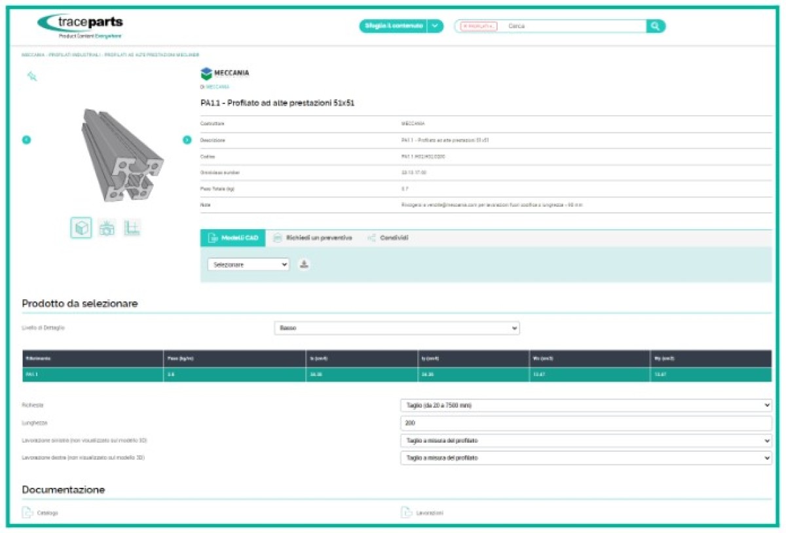786x533 pixels.
Task: Click the 'Cerca' search field
Action: [x=573, y=26]
